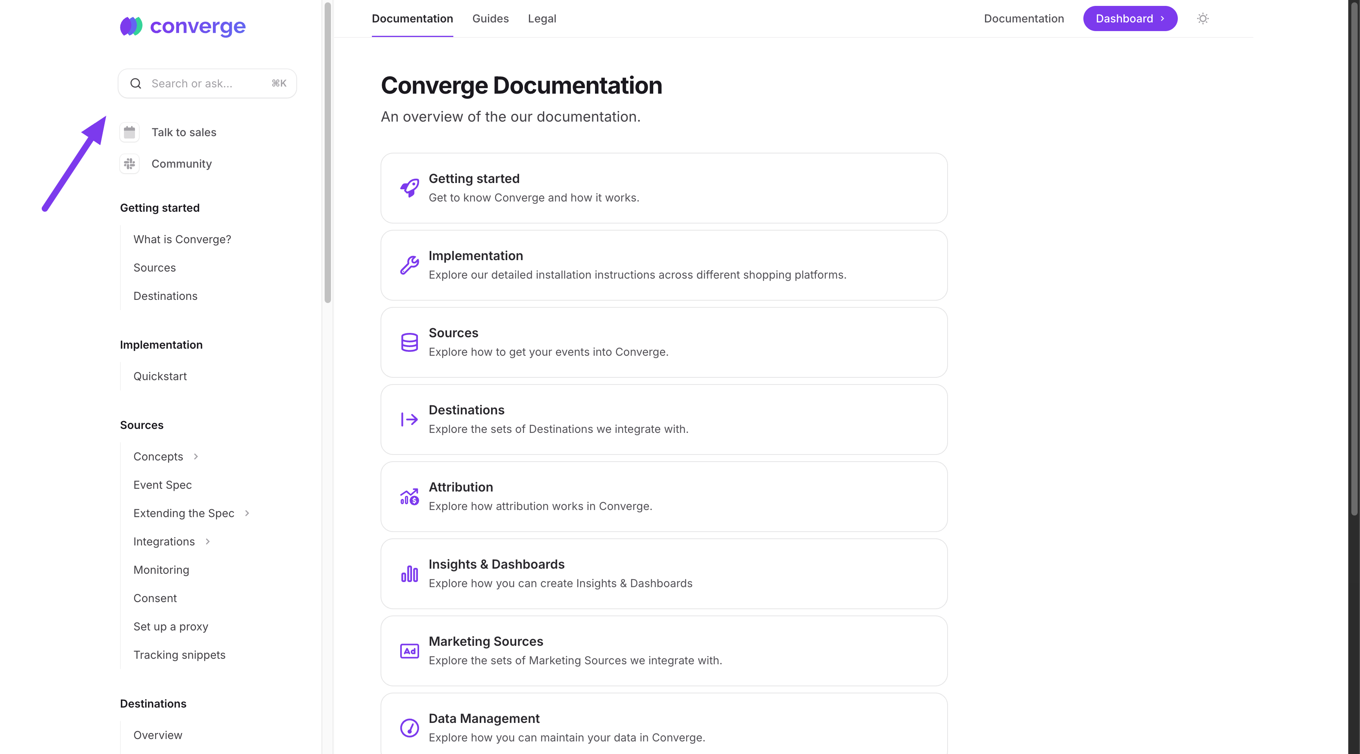Click the sidebar scrollbar thumb
This screenshot has height=754, width=1360.
pyautogui.click(x=327, y=153)
